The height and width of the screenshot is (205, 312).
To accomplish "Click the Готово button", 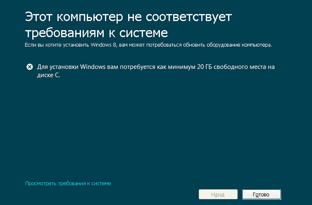I will tap(262, 194).
